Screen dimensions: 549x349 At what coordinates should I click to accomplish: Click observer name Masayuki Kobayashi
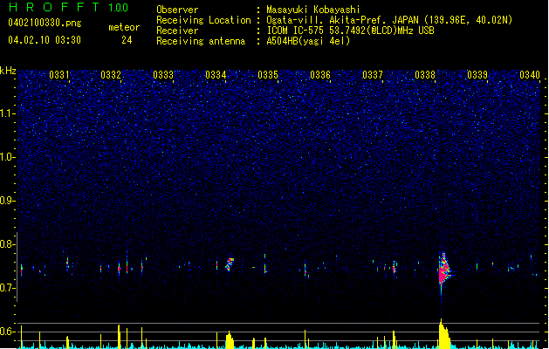click(313, 10)
